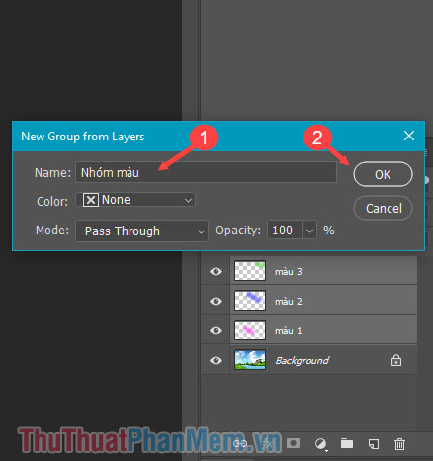Delete layer with the trash icon
This screenshot has height=461, width=433.
[399, 444]
